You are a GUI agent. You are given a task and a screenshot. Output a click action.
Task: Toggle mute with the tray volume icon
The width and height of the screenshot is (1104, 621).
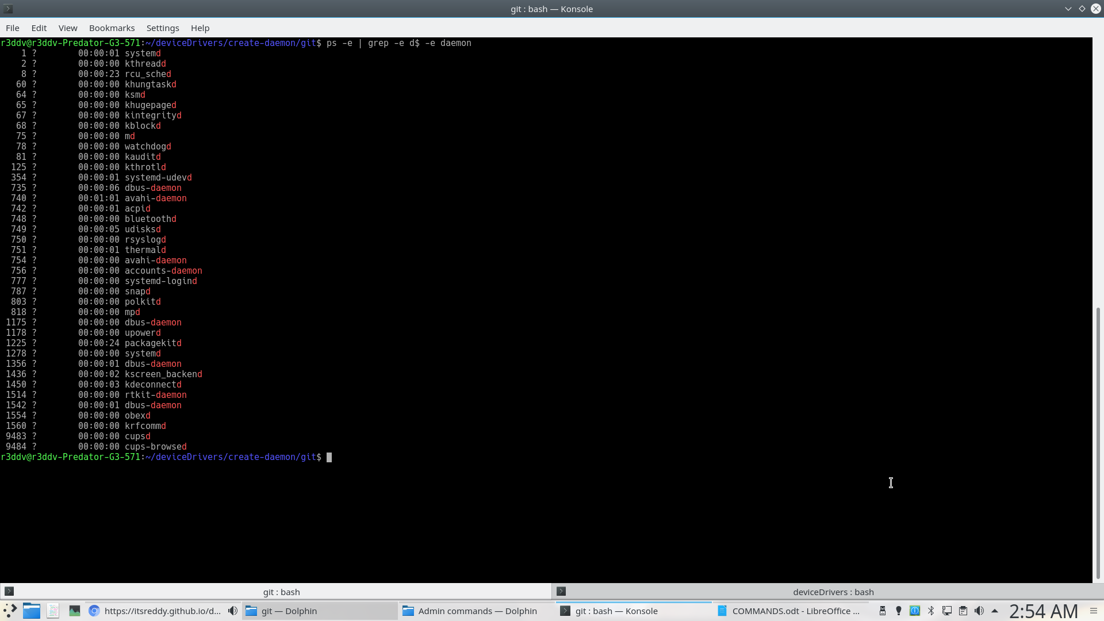tap(980, 611)
